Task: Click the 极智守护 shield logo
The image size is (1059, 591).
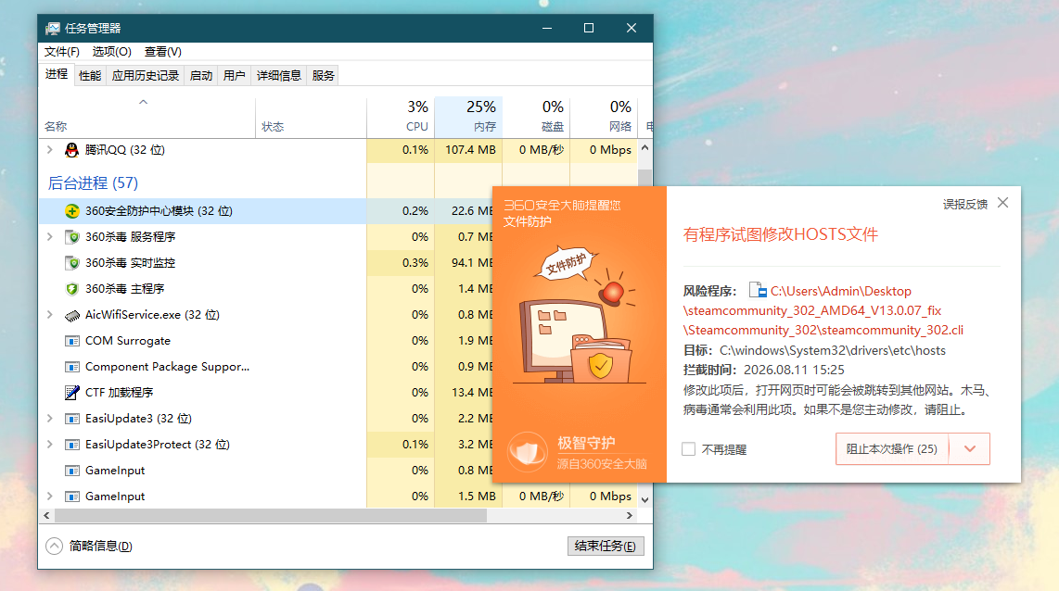Action: point(528,452)
